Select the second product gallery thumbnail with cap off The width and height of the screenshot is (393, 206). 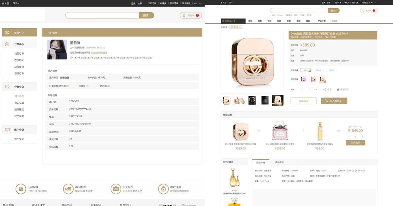click(239, 100)
